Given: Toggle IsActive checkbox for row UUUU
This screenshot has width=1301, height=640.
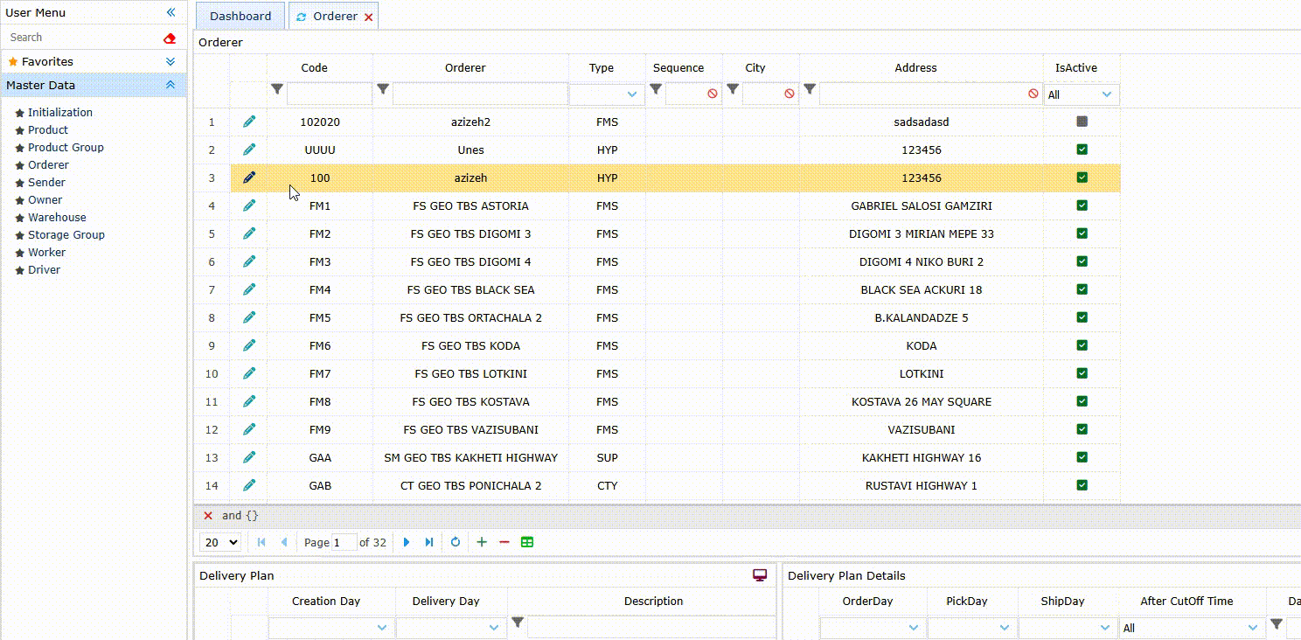Looking at the screenshot, I should click(1082, 149).
